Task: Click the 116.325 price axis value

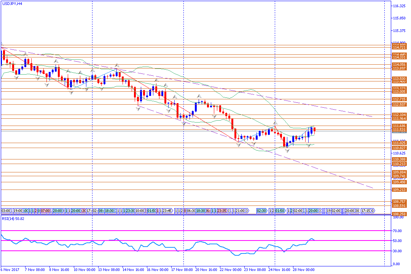Action: (x=399, y=6)
